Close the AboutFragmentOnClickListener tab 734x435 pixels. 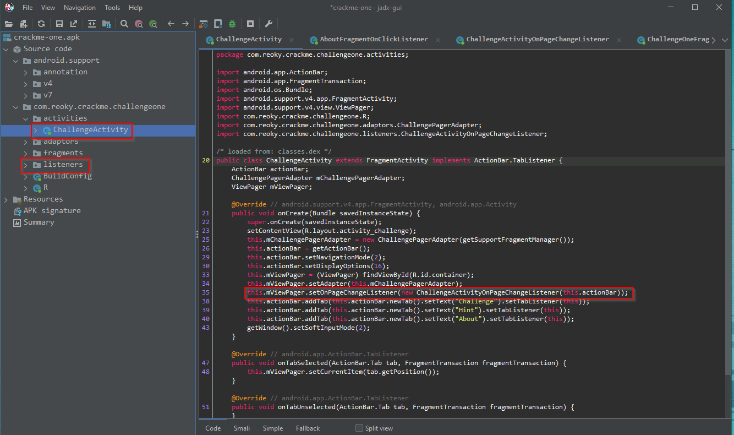pos(438,40)
